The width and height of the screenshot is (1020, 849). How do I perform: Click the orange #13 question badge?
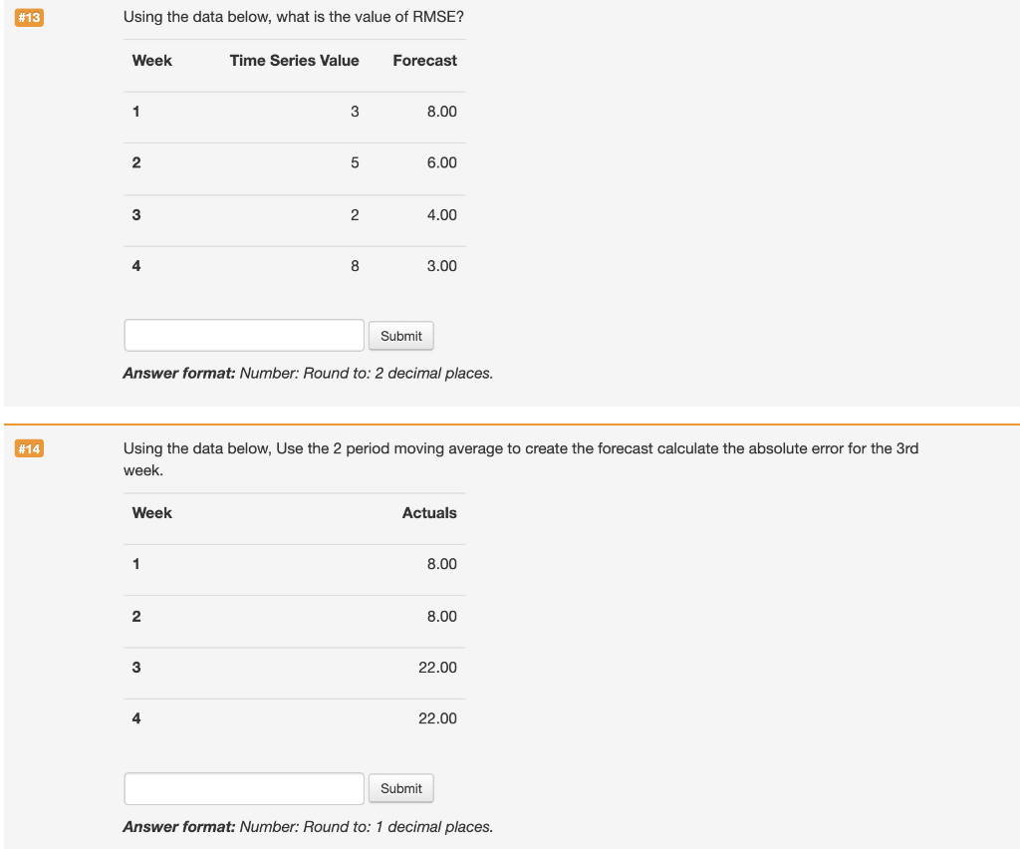[29, 17]
